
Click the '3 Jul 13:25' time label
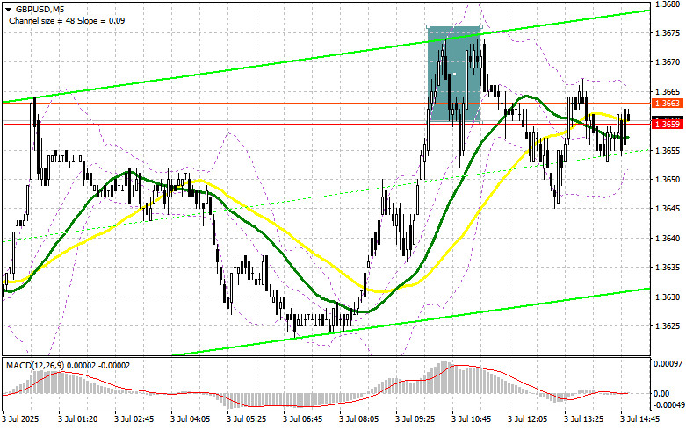pyautogui.click(x=583, y=419)
